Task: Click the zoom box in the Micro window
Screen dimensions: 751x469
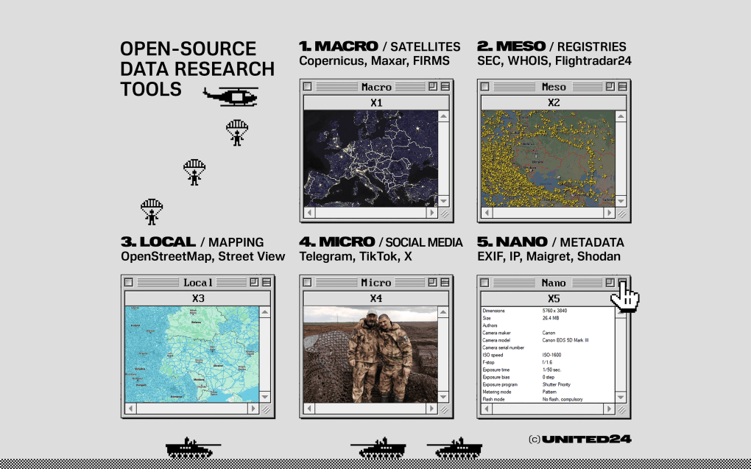Action: tap(432, 282)
